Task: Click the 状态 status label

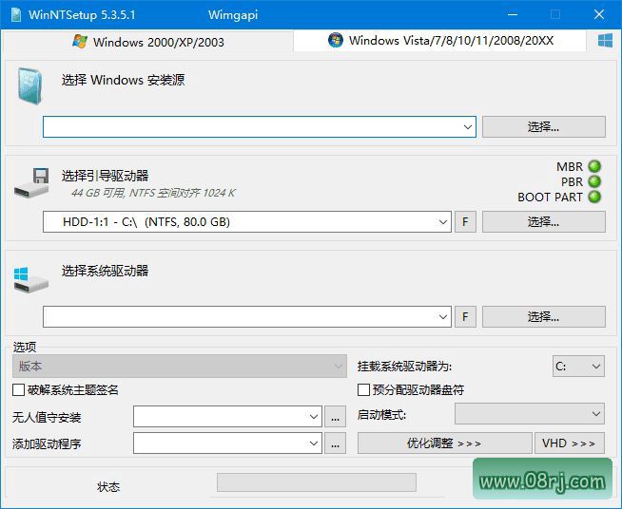Action: point(108,487)
